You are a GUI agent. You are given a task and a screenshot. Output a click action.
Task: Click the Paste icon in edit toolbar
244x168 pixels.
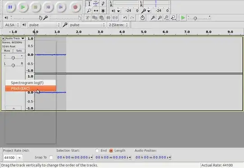(x=102, y=18)
